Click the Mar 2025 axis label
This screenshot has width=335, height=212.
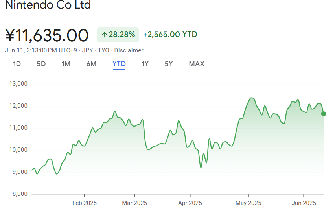pyautogui.click(x=134, y=203)
